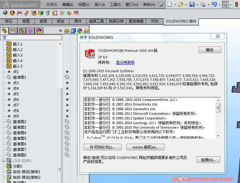Open the DisplayManager color ball tab icon
The width and height of the screenshot is (240, 183).
pyautogui.click(x=39, y=31)
